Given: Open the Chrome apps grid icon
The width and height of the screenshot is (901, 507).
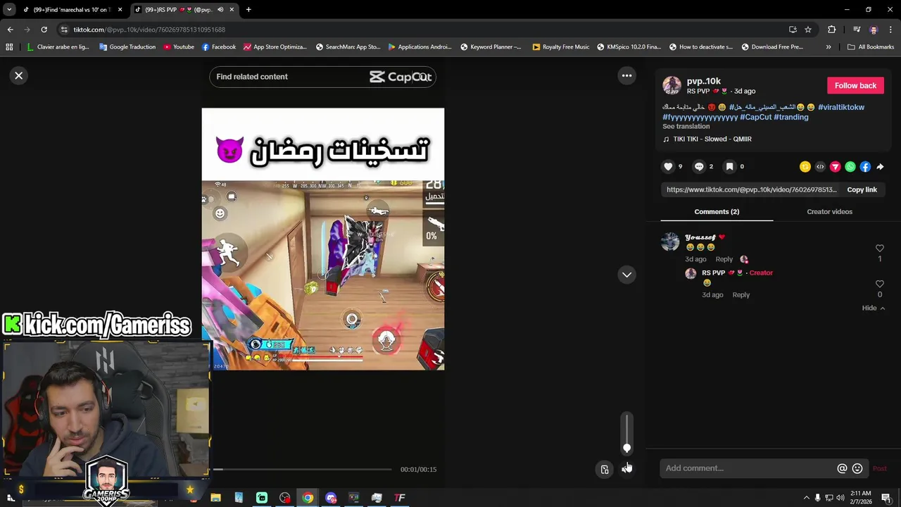Looking at the screenshot, I should point(9,47).
